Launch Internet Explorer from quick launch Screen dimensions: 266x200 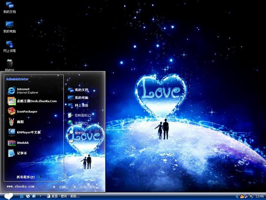coord(22,196)
